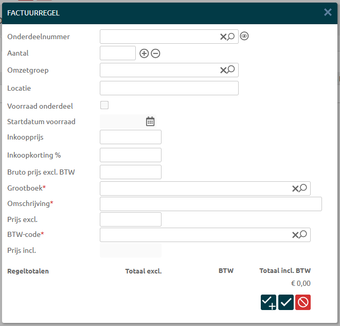Open search lookup for Onderdeelnummer
The width and height of the screenshot is (340, 326).
click(231, 37)
